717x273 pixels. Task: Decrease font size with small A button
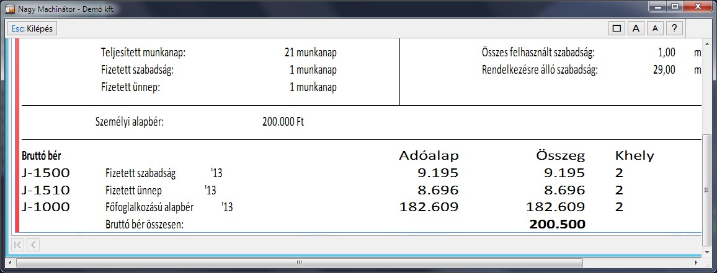pos(655,28)
